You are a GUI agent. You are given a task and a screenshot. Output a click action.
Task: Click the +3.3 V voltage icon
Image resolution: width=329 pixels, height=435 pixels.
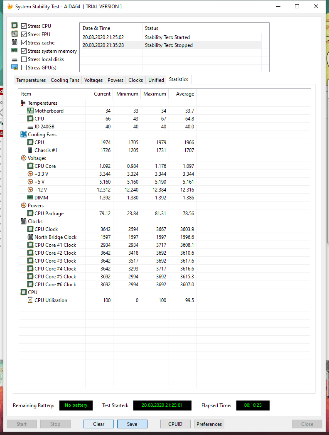(30, 174)
